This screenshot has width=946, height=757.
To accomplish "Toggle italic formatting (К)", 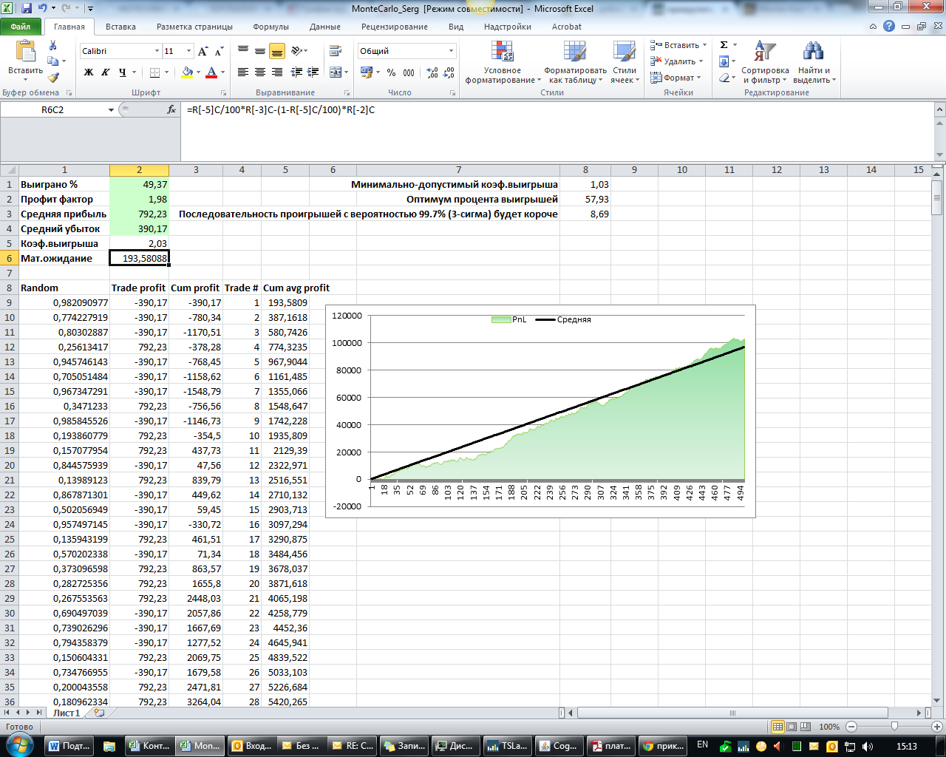I will click(105, 72).
